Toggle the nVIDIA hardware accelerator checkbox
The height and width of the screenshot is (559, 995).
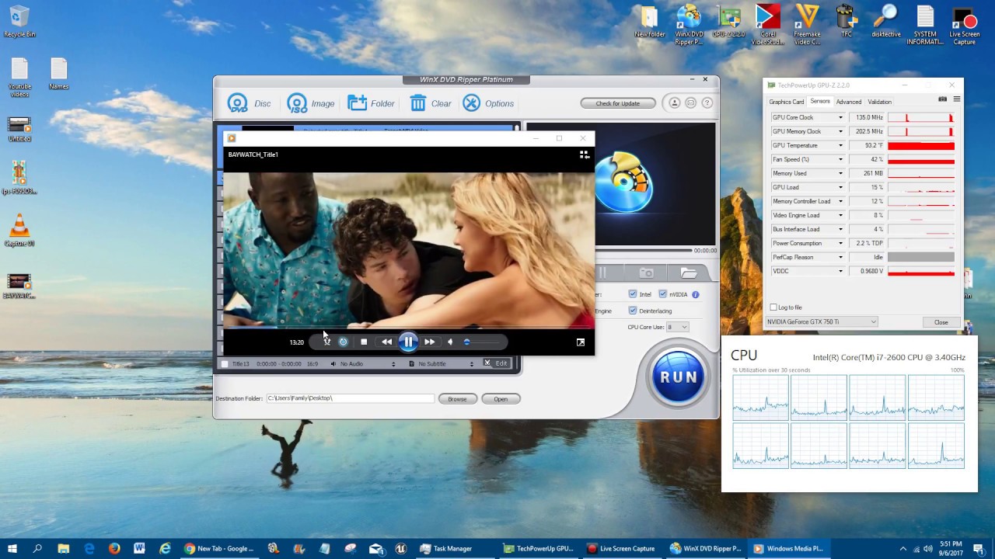[x=663, y=294]
